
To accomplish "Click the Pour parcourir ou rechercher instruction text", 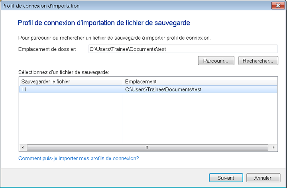I will [114, 38].
